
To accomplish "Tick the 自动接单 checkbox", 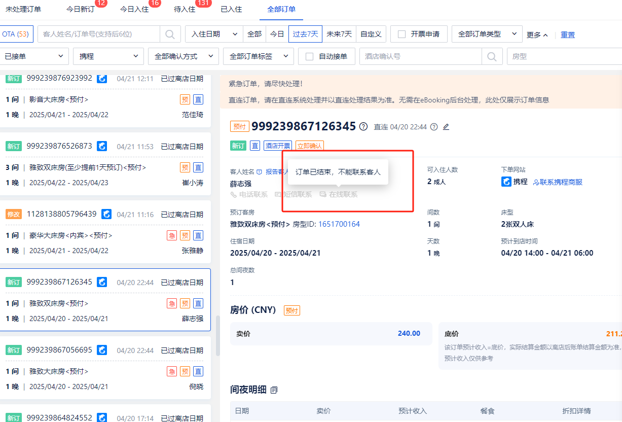I will pos(310,56).
